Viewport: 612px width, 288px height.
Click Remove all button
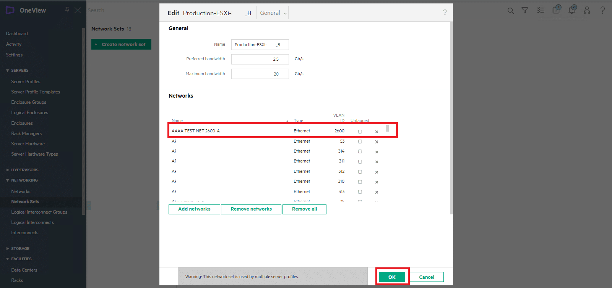coord(304,209)
